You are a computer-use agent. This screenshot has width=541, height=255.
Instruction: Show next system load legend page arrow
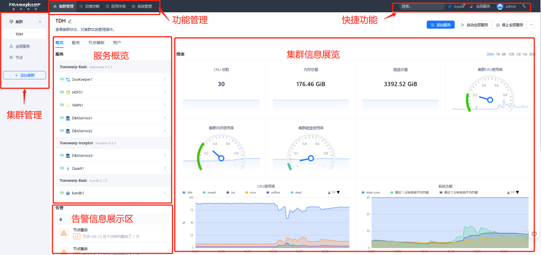coord(518,193)
